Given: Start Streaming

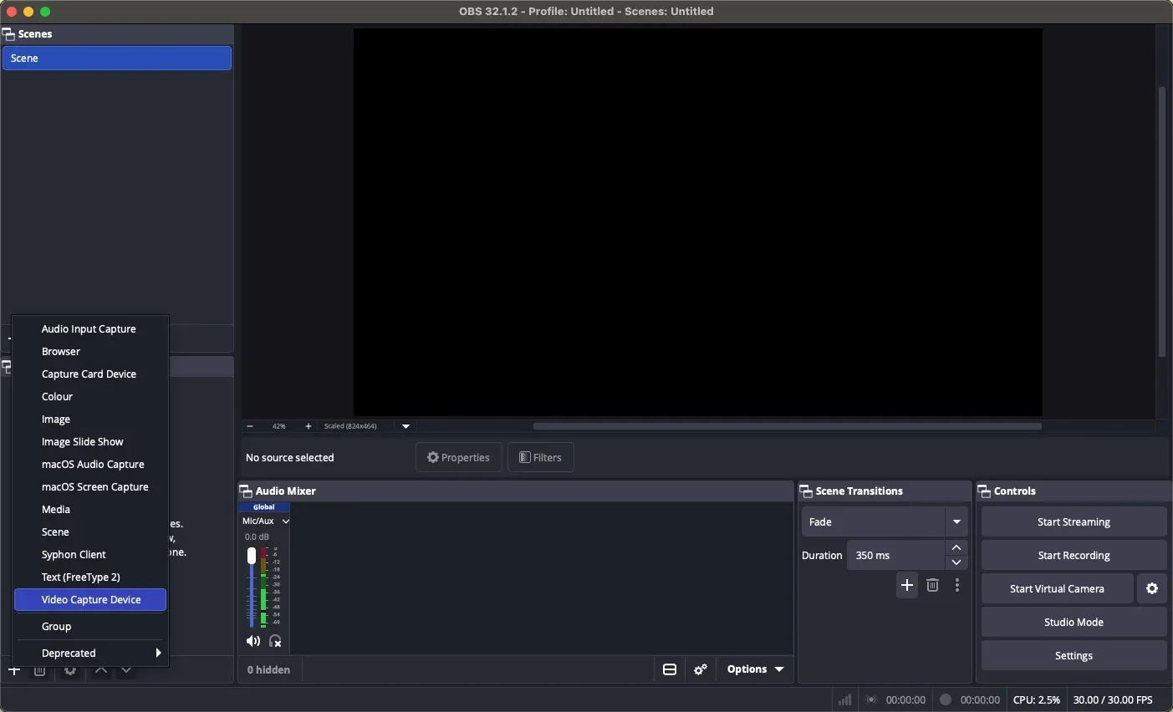Looking at the screenshot, I should click(x=1074, y=522).
